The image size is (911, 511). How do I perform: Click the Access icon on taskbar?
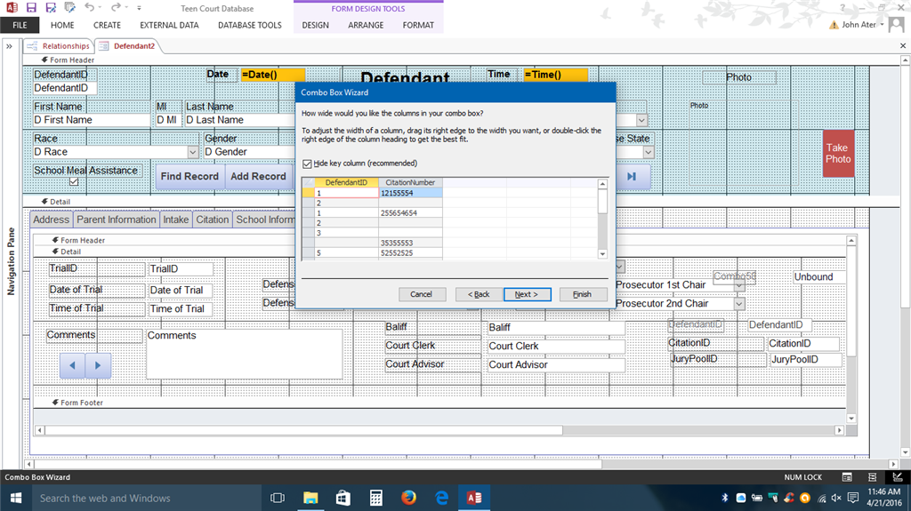pyautogui.click(x=474, y=498)
